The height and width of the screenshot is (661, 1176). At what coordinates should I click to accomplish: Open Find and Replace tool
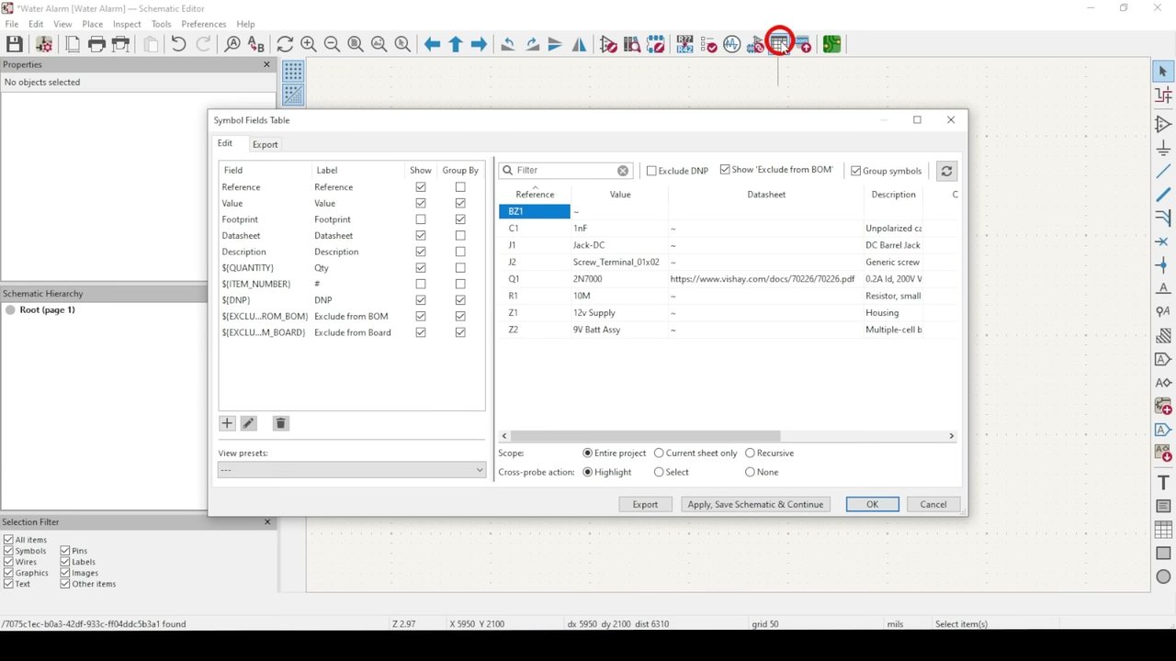(x=256, y=44)
